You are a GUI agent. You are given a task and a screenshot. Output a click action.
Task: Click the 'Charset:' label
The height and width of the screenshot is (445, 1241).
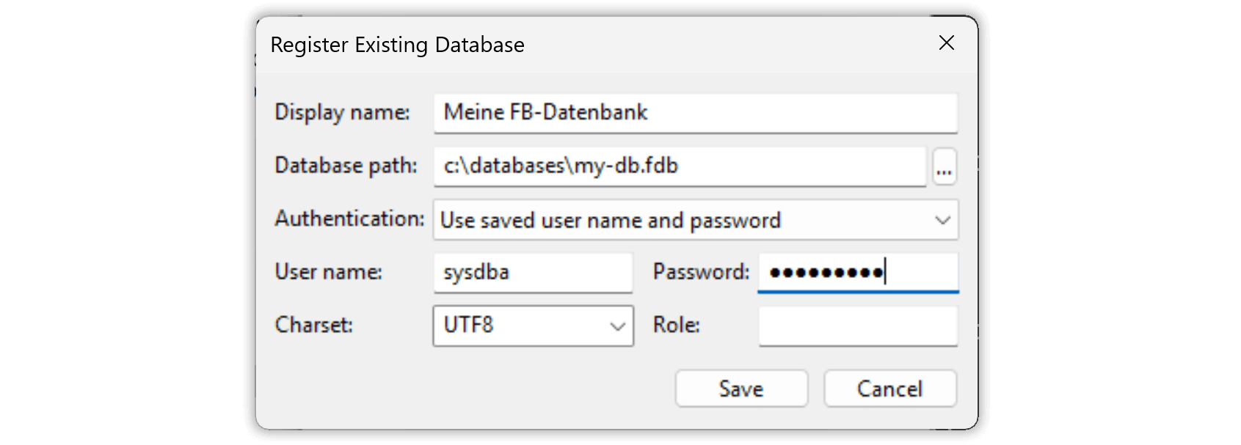click(x=313, y=325)
